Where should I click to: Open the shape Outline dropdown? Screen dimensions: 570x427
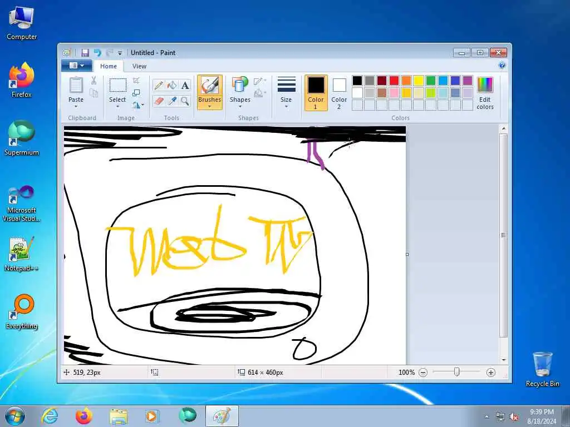260,81
